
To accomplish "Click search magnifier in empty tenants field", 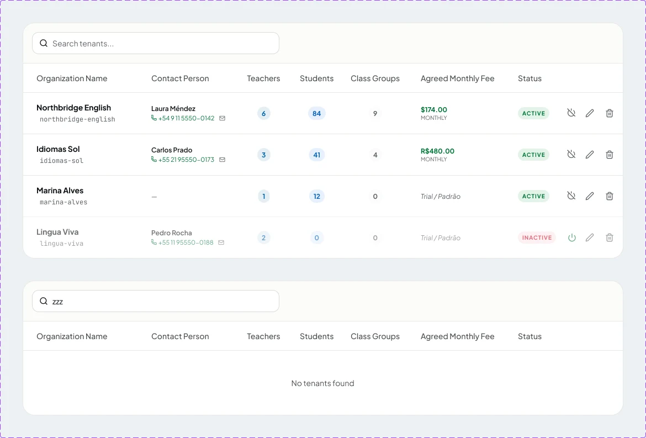I will click(x=44, y=43).
